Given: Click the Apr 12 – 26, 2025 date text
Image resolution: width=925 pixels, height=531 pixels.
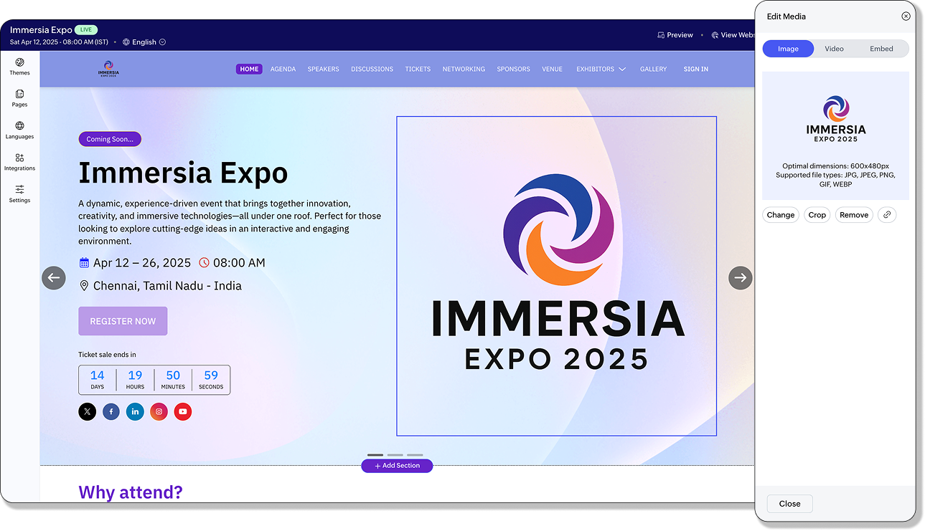Looking at the screenshot, I should 142,263.
